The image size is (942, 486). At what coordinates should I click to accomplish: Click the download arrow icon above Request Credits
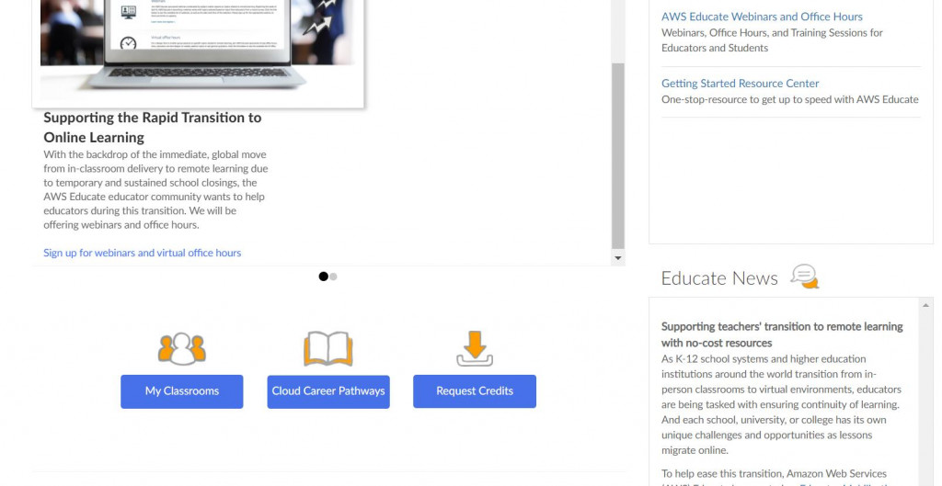click(475, 348)
